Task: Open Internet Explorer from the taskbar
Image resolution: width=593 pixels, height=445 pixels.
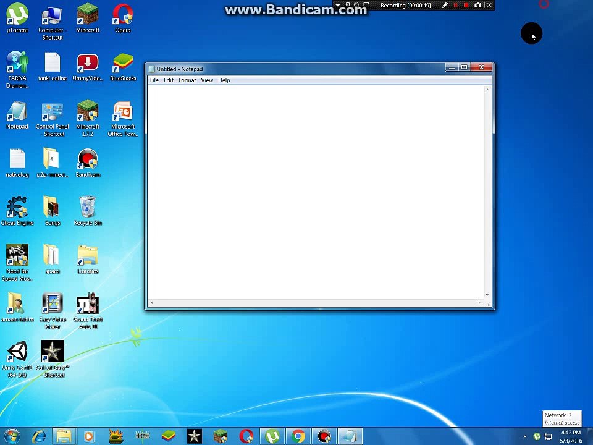Action: (39, 436)
